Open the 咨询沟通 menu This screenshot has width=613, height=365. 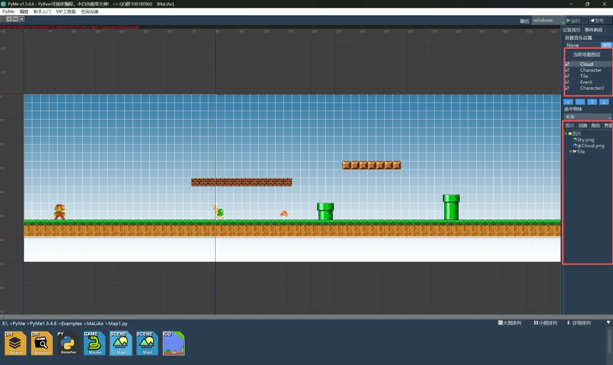pos(90,12)
